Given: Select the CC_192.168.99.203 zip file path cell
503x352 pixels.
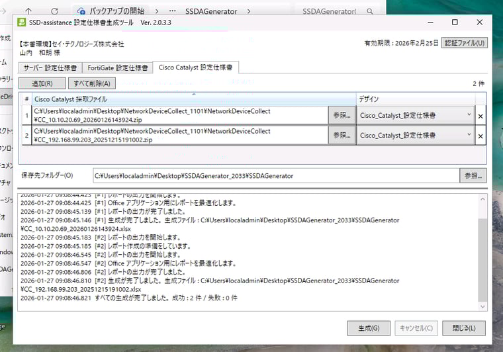Looking at the screenshot, I should tap(179, 135).
